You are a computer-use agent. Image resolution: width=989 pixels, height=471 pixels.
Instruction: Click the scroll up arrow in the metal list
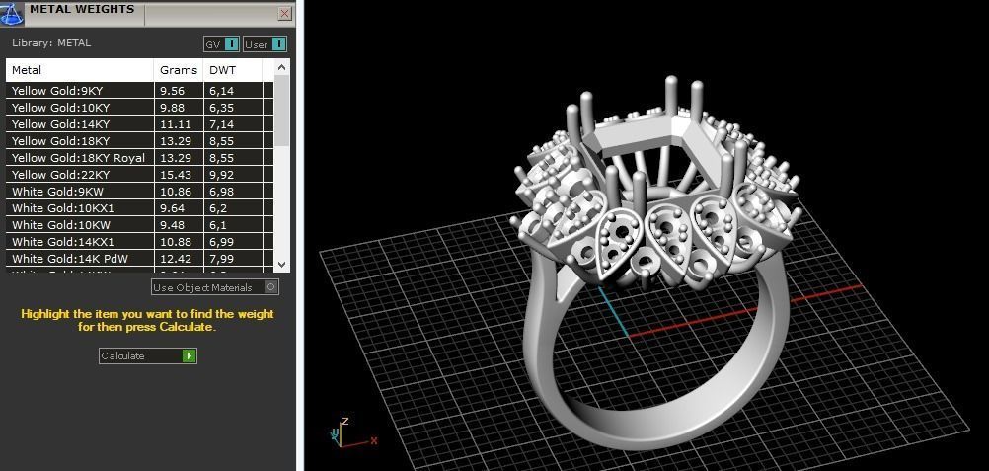(x=282, y=67)
